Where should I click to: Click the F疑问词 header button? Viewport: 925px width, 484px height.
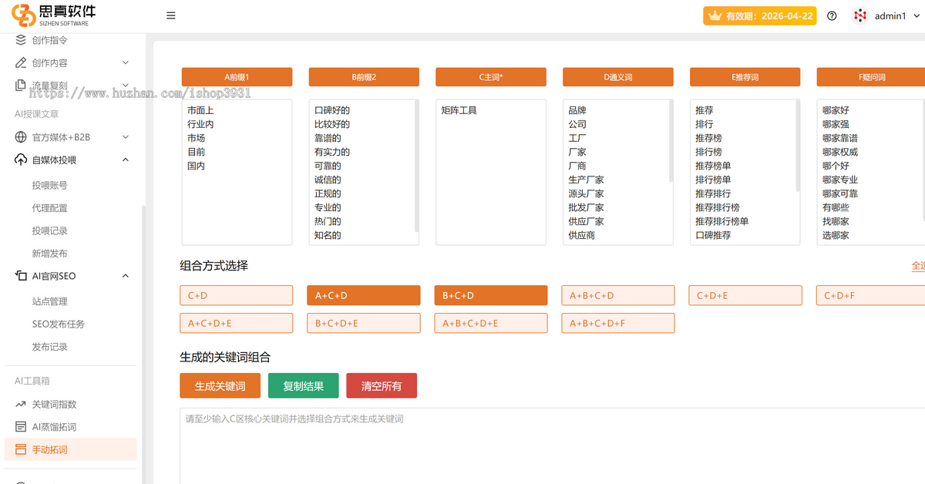tap(871, 77)
